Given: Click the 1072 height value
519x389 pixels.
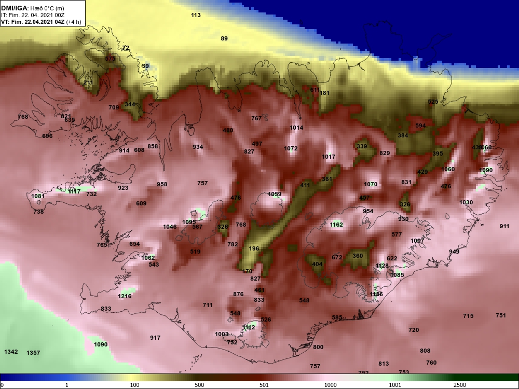Looking at the screenshot, I should click(x=291, y=148).
